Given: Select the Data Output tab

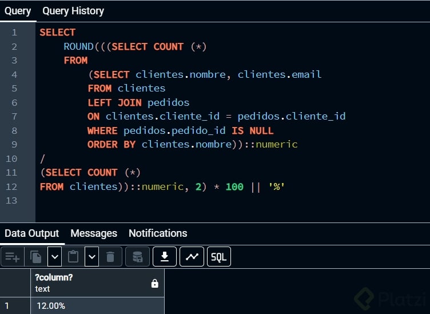Looking at the screenshot, I should (x=32, y=233).
